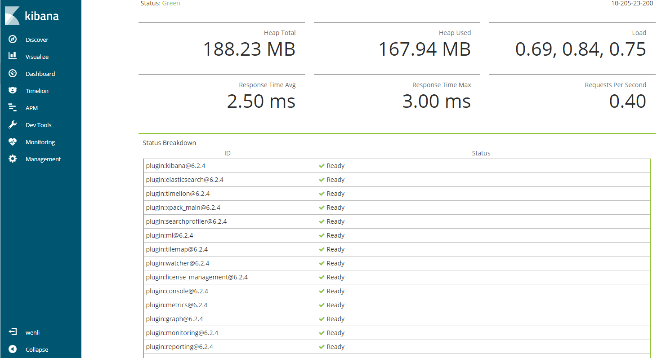Screen dimensions: 657x358
Task: Click green check icon for plugin:console@6.2.4
Action: pos(322,291)
